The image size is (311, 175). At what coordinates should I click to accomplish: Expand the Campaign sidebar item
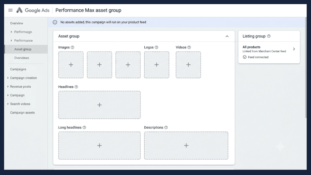point(8,95)
